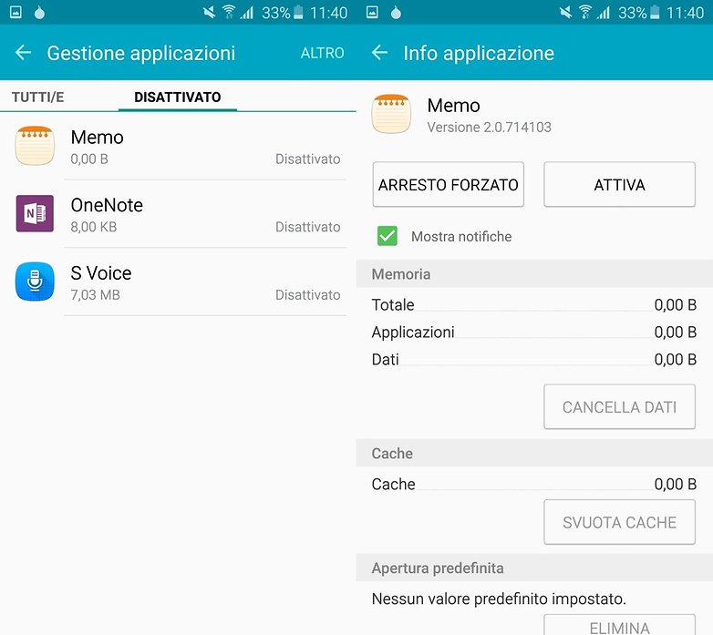
Task: Tap the right signal strength icon
Action: (x=604, y=13)
